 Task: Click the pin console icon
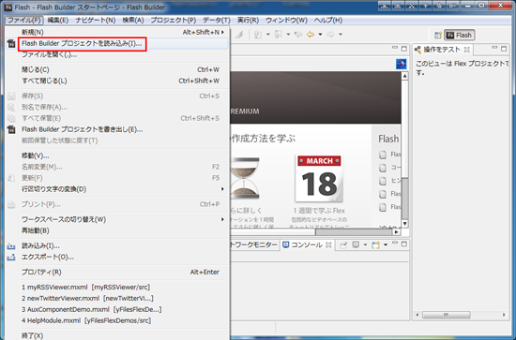tap(343, 244)
